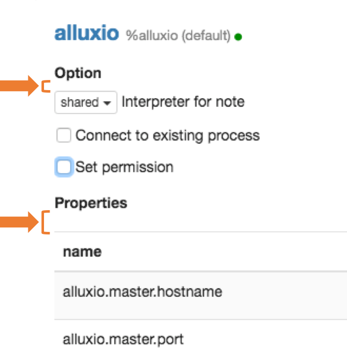Viewport: 347px width, 358px height.
Task: Enable Connect to existing process checkbox
Action: [63, 136]
